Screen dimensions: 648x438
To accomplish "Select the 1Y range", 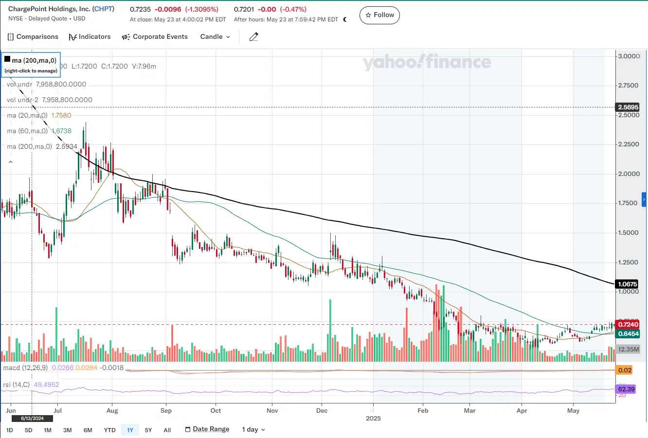I will pos(130,430).
